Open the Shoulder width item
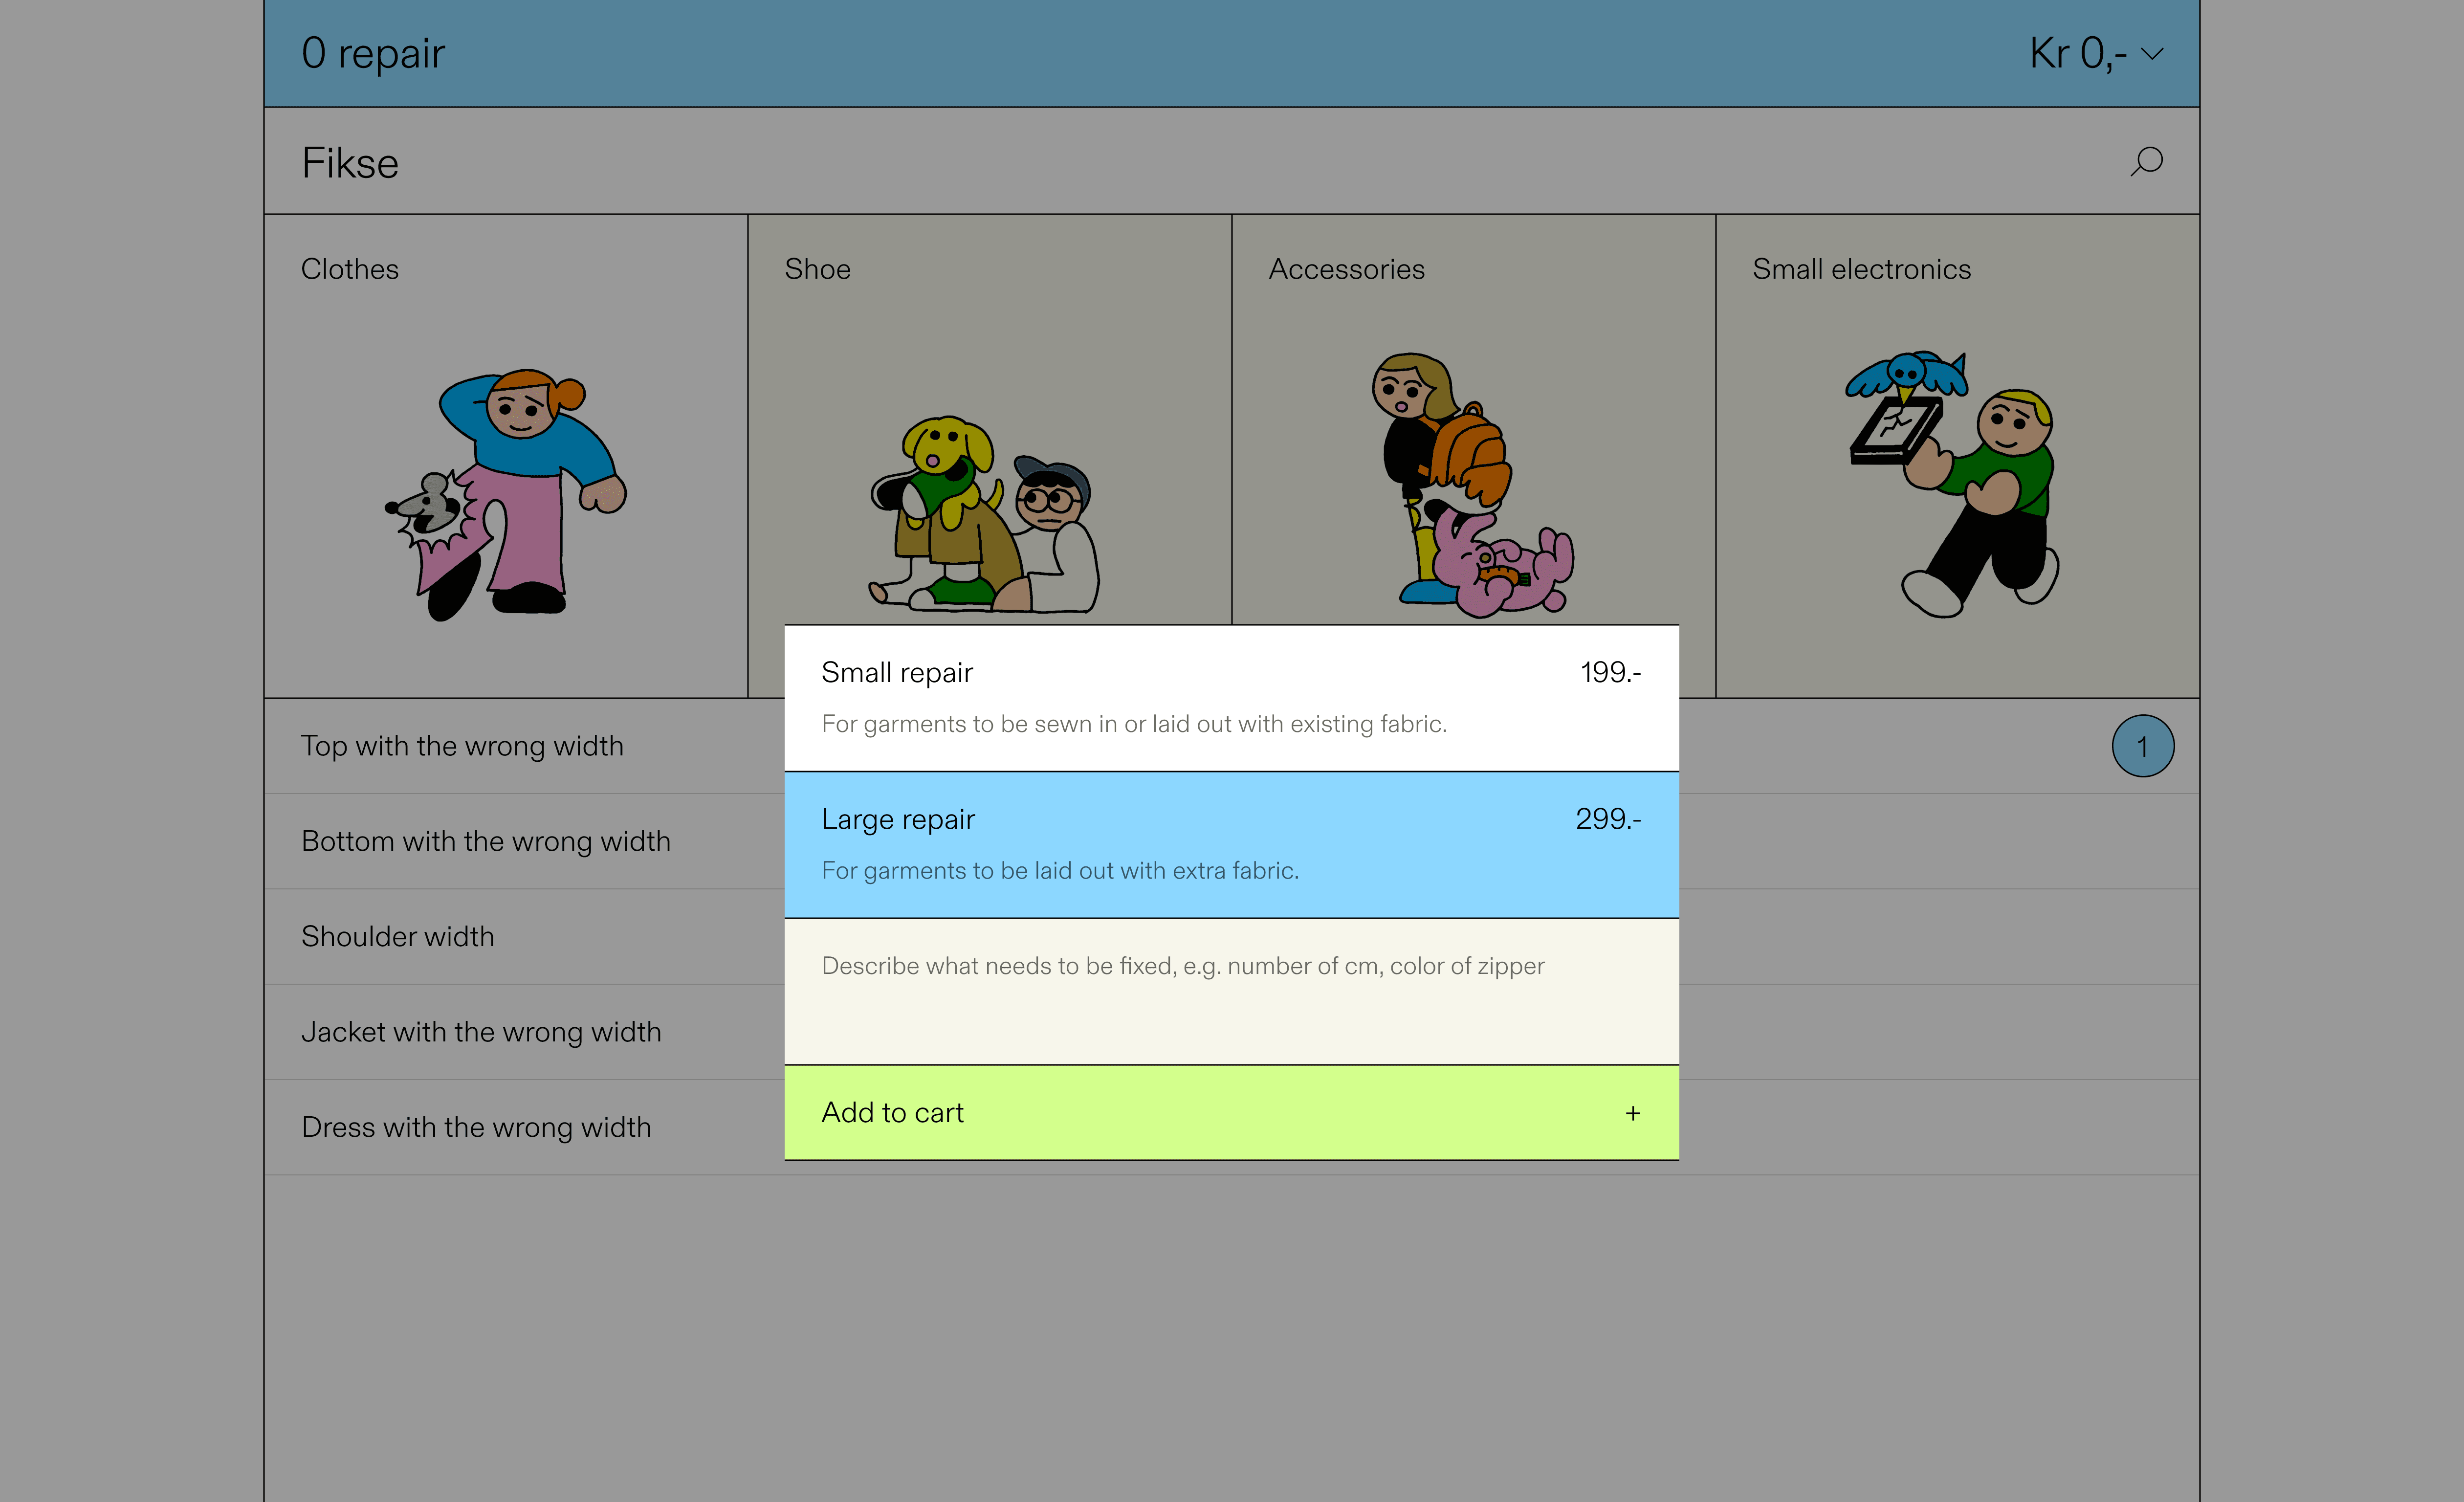Image resolution: width=2464 pixels, height=1502 pixels. click(397, 936)
